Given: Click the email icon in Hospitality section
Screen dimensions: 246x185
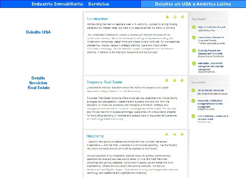Looking at the screenshot, I should [175, 134].
